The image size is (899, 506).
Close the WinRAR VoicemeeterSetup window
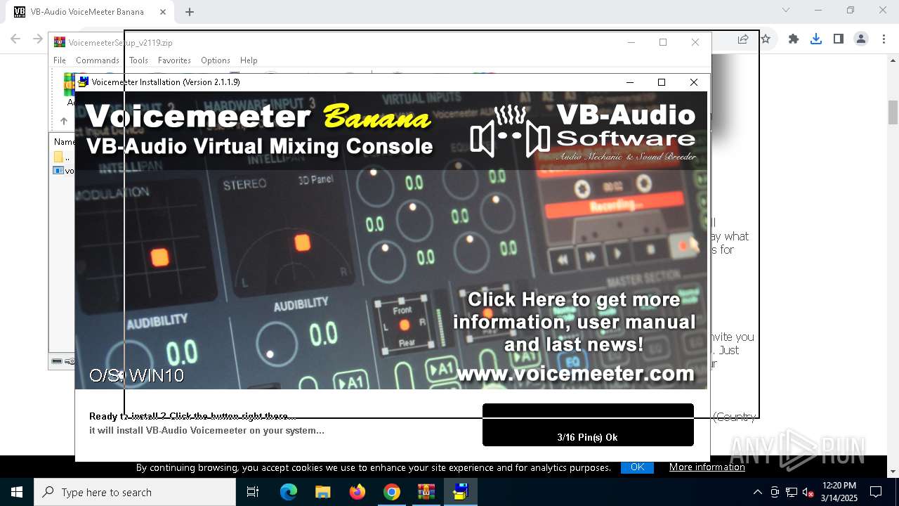pyautogui.click(x=695, y=42)
